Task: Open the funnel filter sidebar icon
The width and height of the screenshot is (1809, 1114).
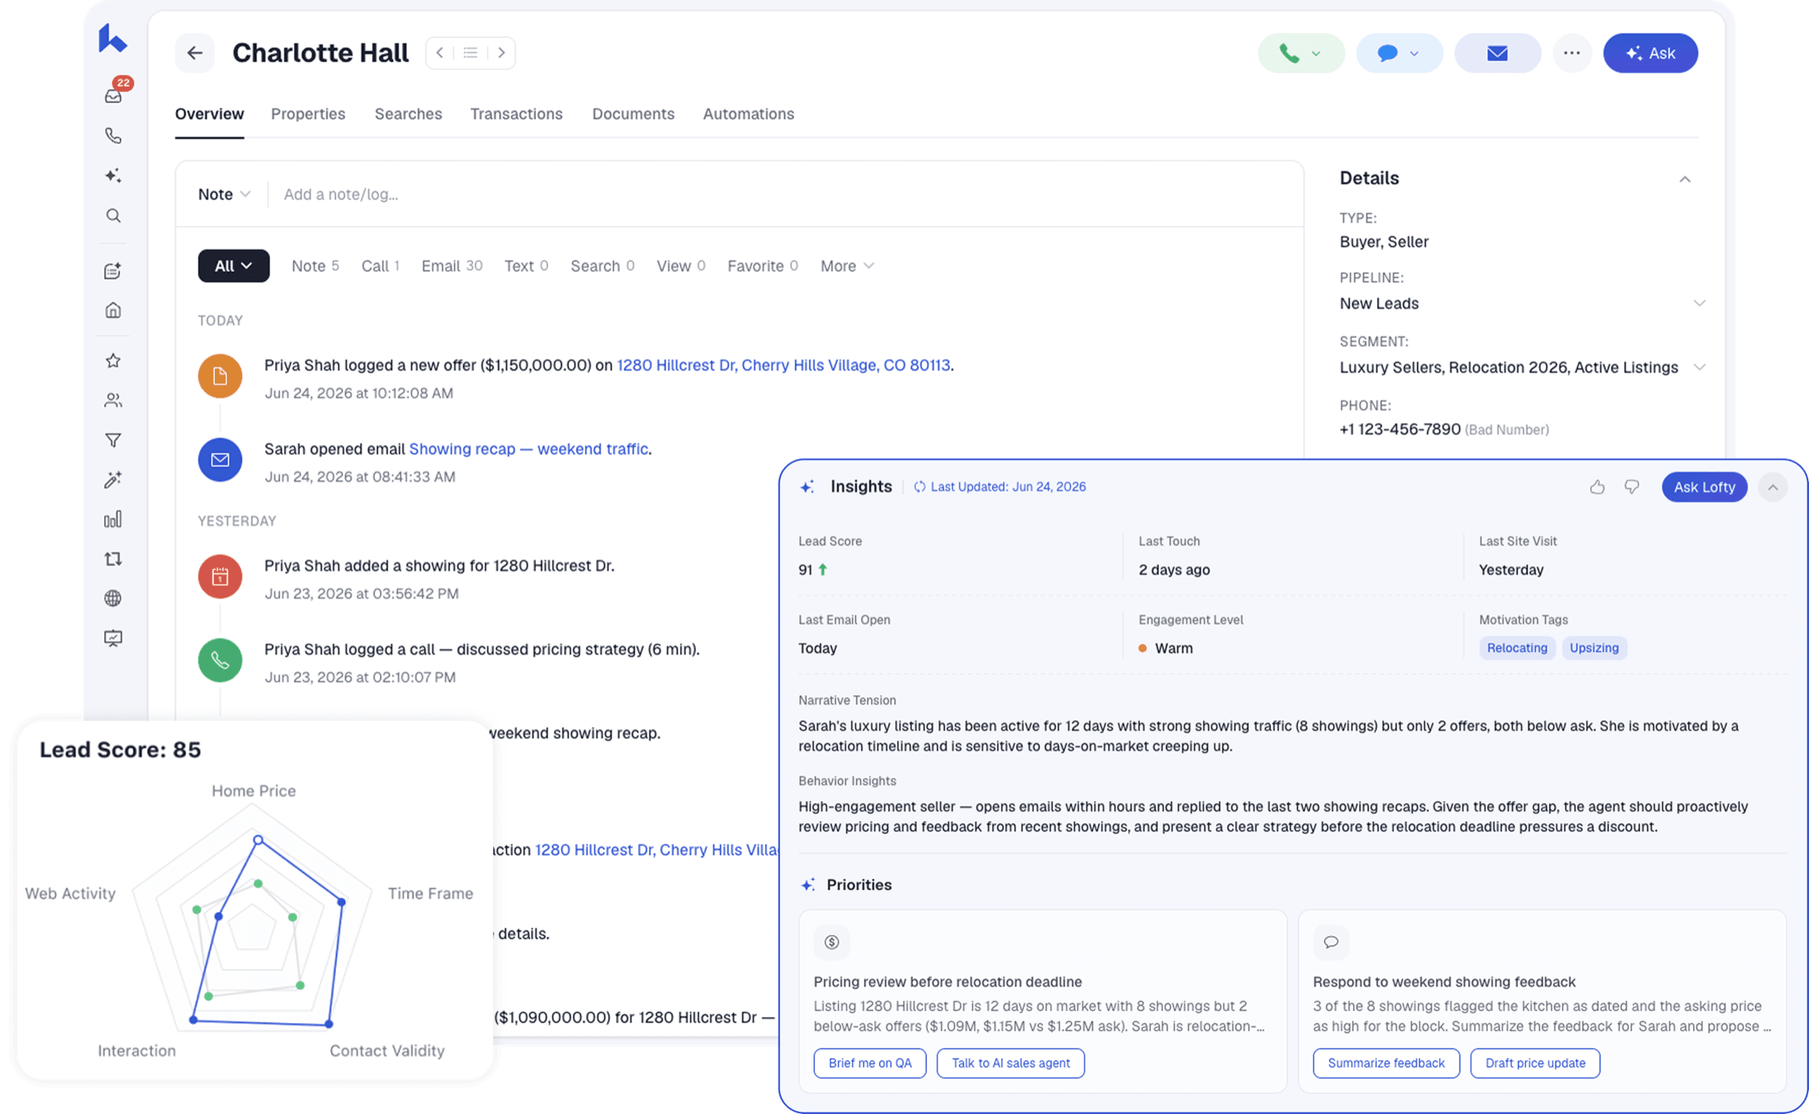Action: (x=113, y=440)
